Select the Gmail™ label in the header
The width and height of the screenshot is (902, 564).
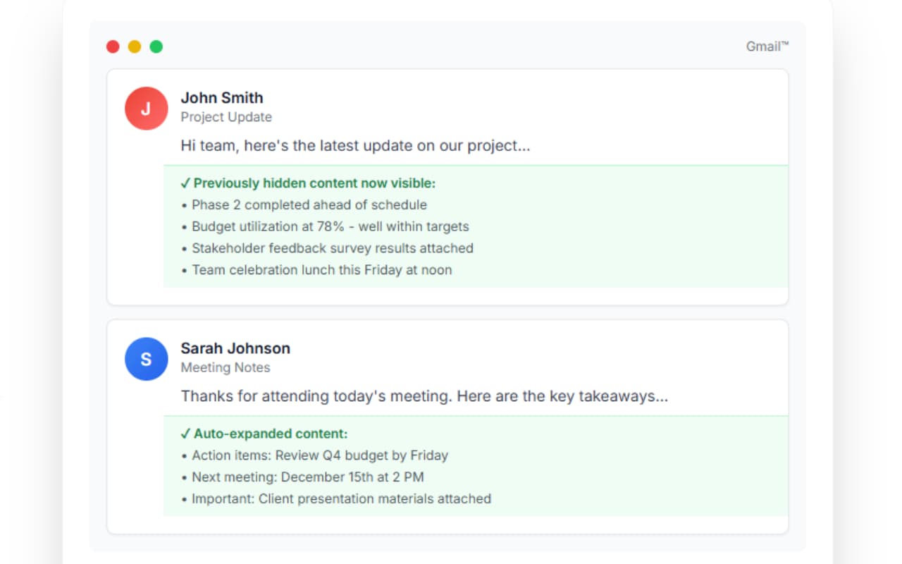point(767,47)
